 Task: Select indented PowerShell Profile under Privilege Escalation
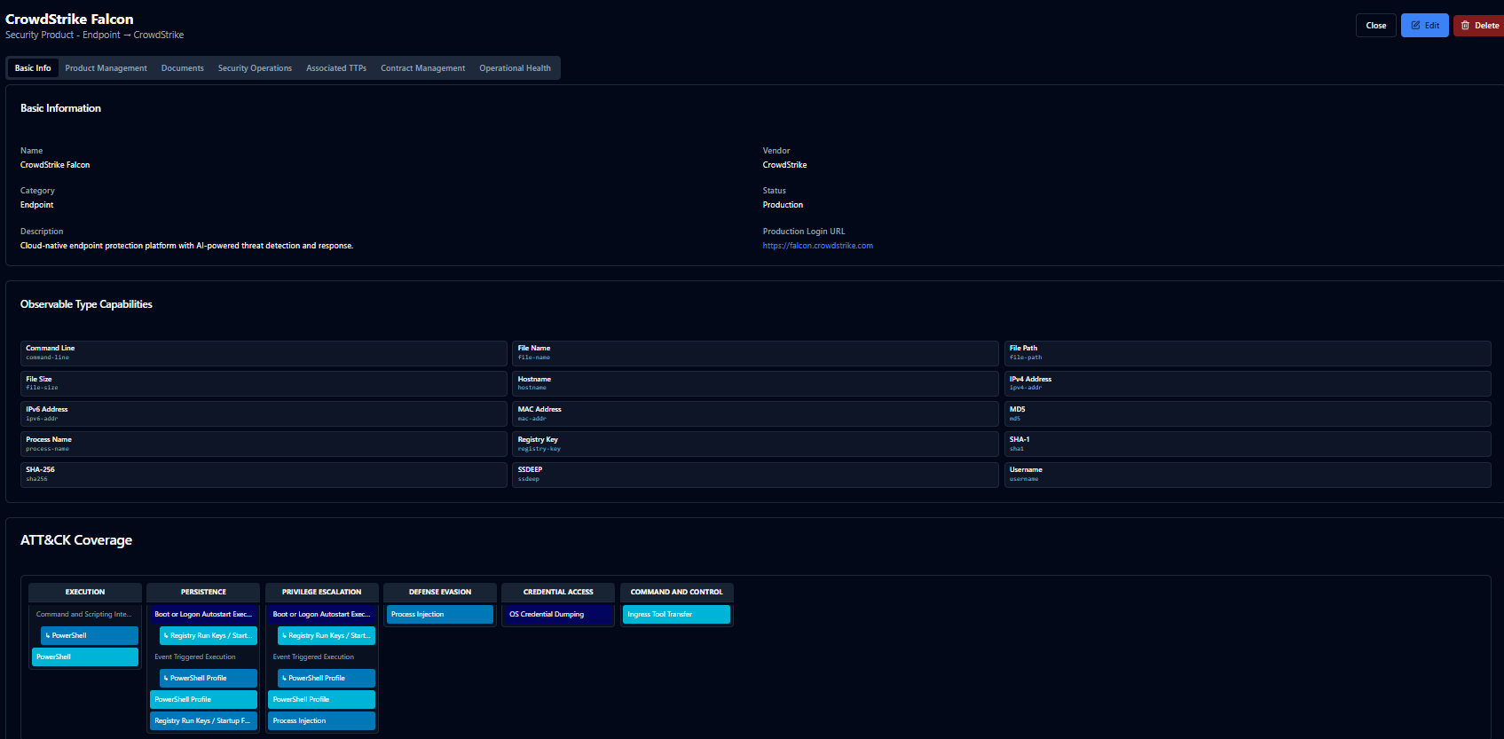[x=327, y=678]
